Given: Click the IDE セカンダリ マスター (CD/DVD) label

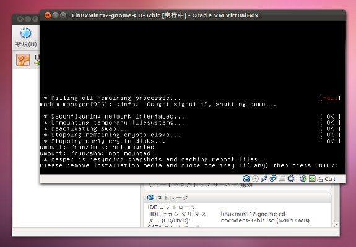Looking at the screenshot, I should point(177,217).
